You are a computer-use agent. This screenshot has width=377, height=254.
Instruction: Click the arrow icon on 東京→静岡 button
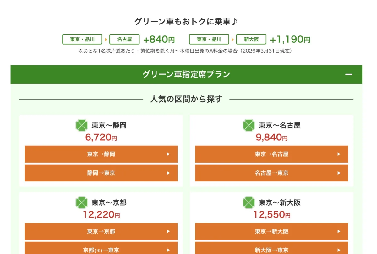[168, 154]
